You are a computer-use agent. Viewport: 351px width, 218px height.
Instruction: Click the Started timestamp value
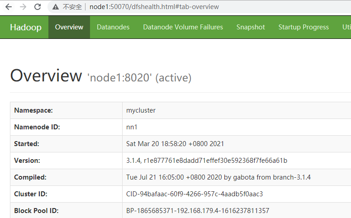point(175,144)
